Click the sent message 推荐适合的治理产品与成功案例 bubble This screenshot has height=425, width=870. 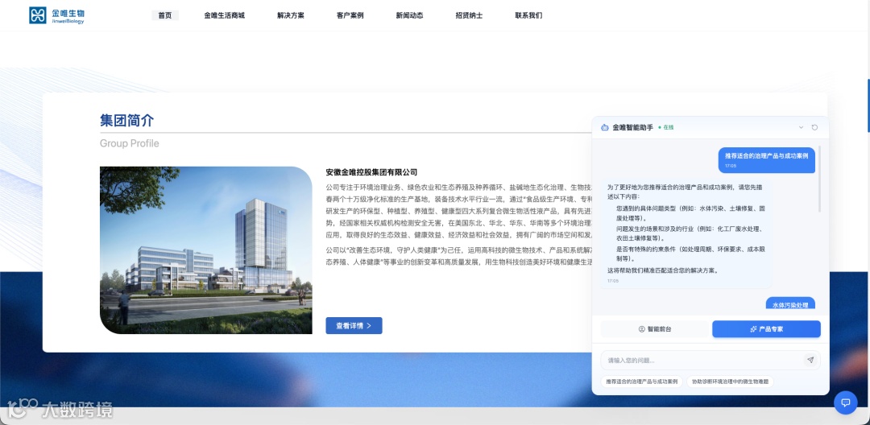click(766, 159)
